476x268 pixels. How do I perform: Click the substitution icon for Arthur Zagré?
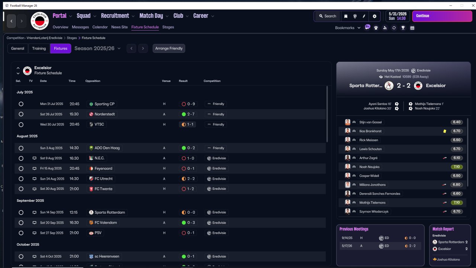pyautogui.click(x=444, y=158)
